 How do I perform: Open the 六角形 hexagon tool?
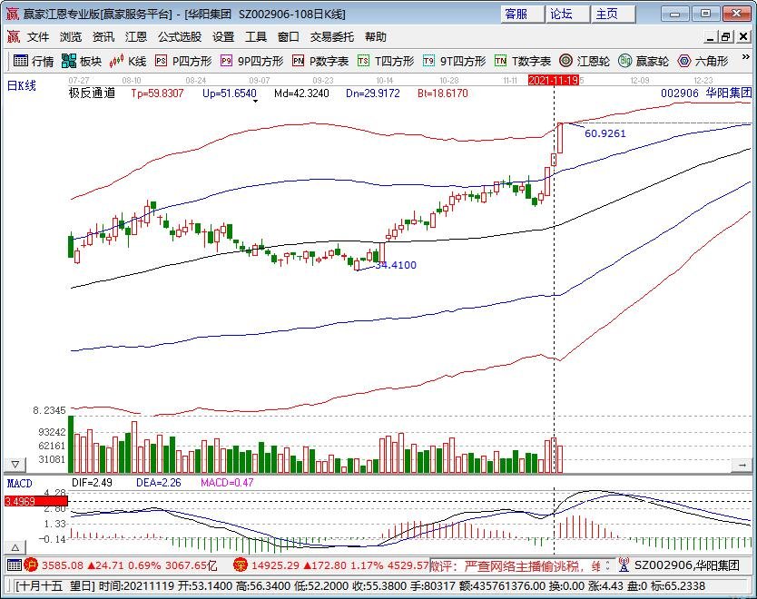coord(703,61)
